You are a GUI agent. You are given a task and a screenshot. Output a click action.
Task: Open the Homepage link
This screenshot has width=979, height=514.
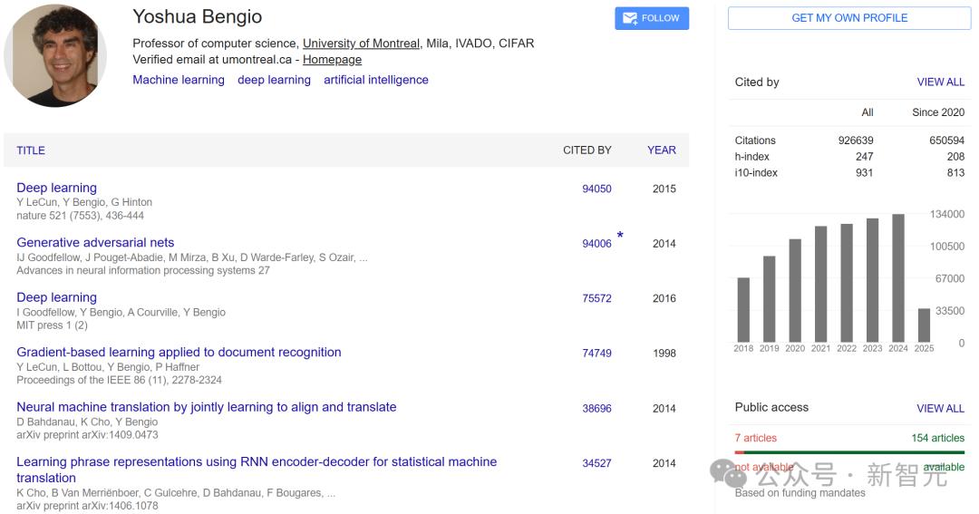tap(332, 60)
